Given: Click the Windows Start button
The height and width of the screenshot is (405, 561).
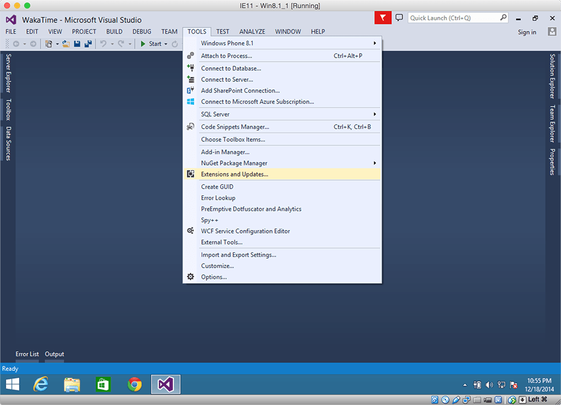Looking at the screenshot, I should point(12,384).
